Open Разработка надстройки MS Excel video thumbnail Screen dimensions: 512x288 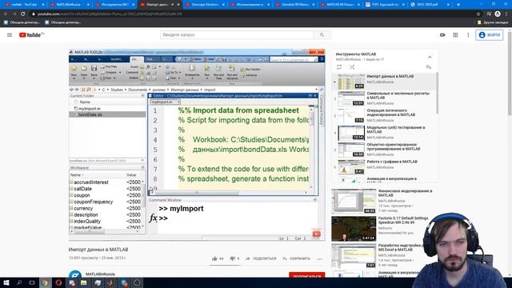pyautogui.click(x=354, y=256)
